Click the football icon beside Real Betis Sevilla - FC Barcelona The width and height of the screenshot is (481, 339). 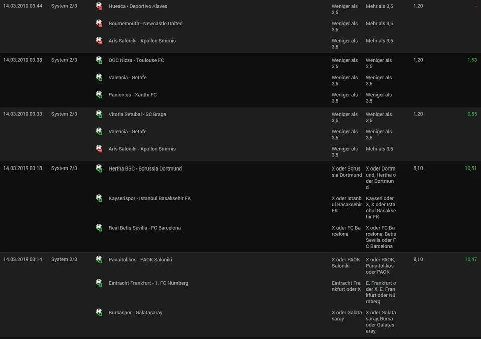coord(99,227)
